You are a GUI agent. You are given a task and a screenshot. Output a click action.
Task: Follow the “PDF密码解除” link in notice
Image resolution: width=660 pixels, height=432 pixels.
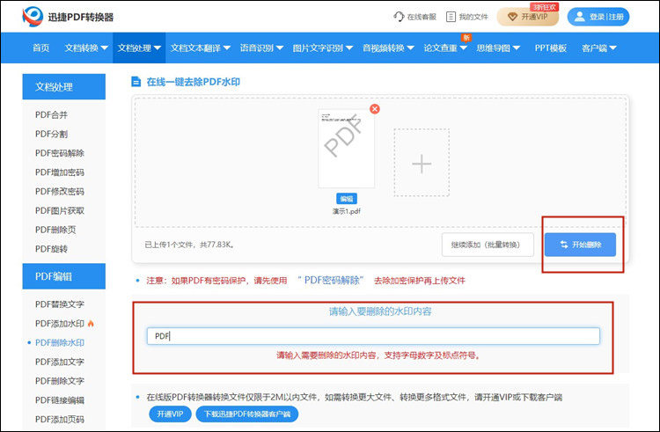point(330,280)
